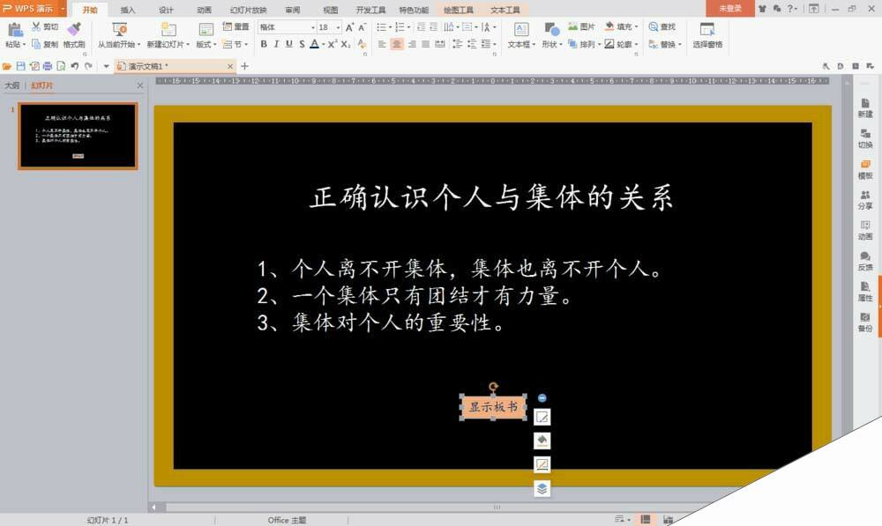
Task: Open sidebar Template (模板) panel
Action: pyautogui.click(x=865, y=168)
